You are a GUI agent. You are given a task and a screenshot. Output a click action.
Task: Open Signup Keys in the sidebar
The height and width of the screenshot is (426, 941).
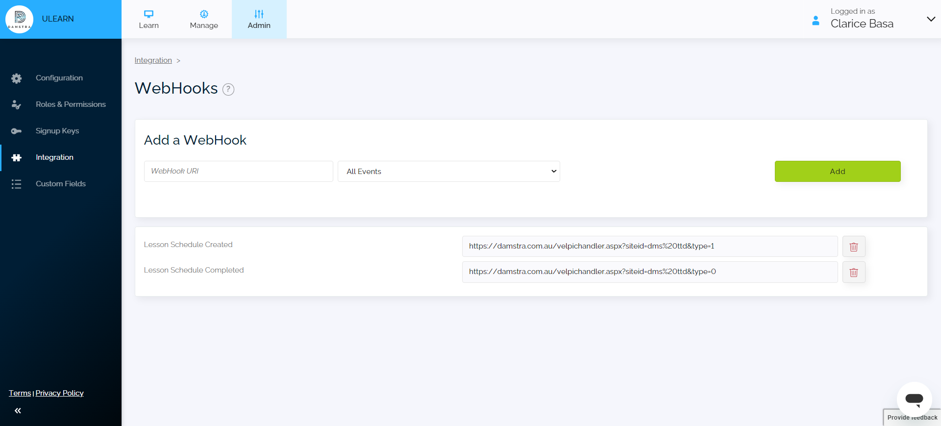(61, 131)
